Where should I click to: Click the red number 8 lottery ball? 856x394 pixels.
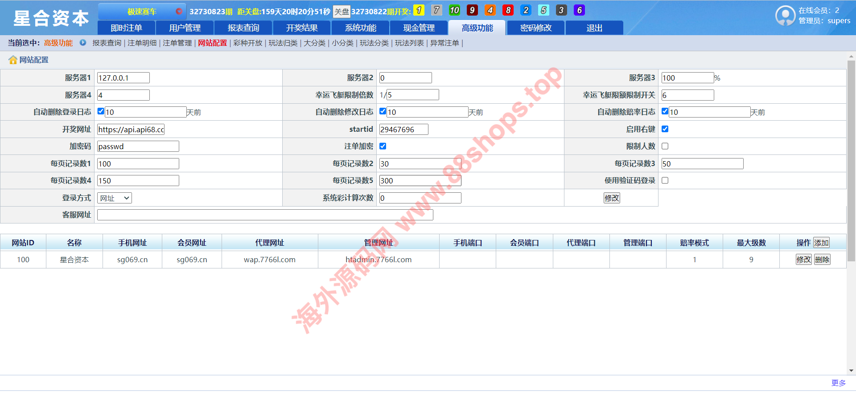coord(508,10)
